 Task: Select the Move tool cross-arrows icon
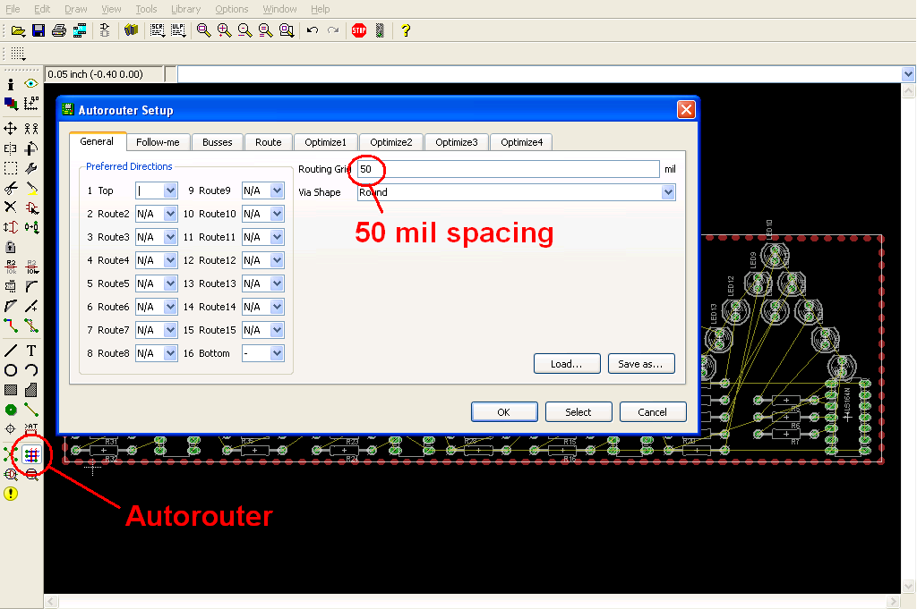coord(11,129)
